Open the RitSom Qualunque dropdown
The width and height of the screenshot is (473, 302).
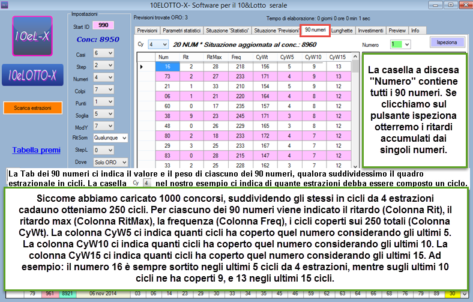click(x=110, y=138)
